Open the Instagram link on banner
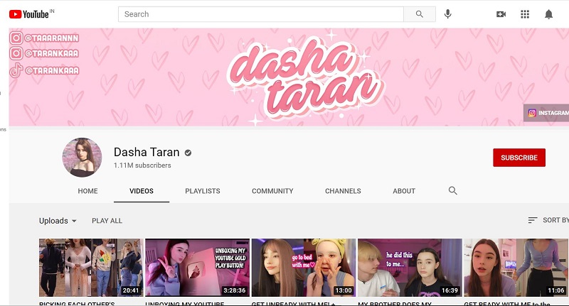Screen dimensions: 569x306 click(546, 113)
